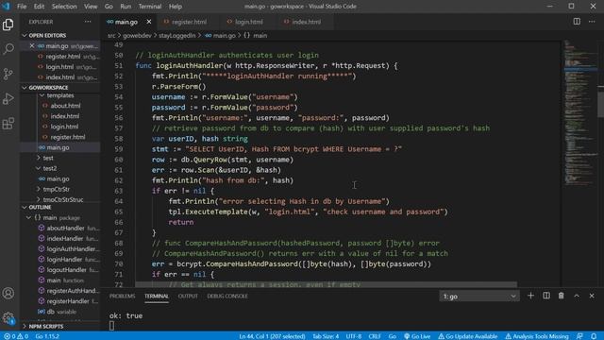Click errors and warnings status indicator
Image resolution: width=604 pixels, height=340 pixels.
pyautogui.click(x=16, y=336)
